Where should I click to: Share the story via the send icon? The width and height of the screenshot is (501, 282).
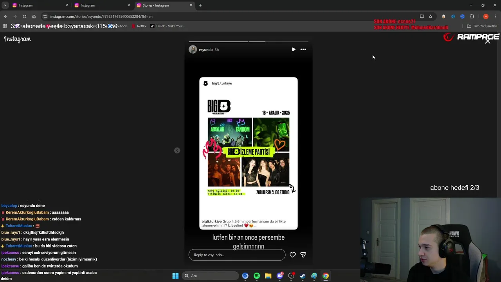(x=303, y=255)
